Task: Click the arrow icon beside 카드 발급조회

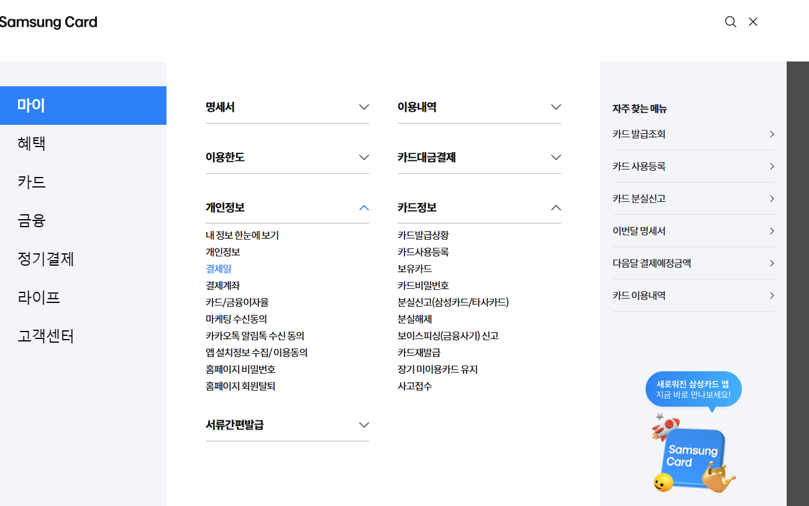Action: click(x=771, y=133)
